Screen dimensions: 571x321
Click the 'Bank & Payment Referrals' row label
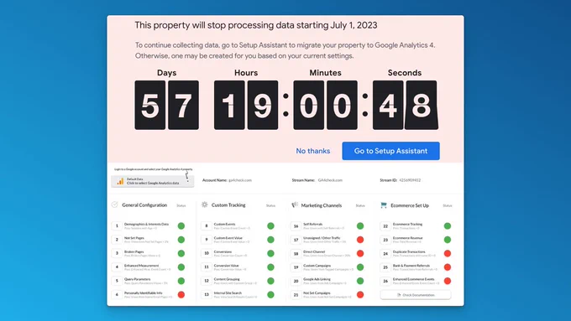pyautogui.click(x=411, y=266)
